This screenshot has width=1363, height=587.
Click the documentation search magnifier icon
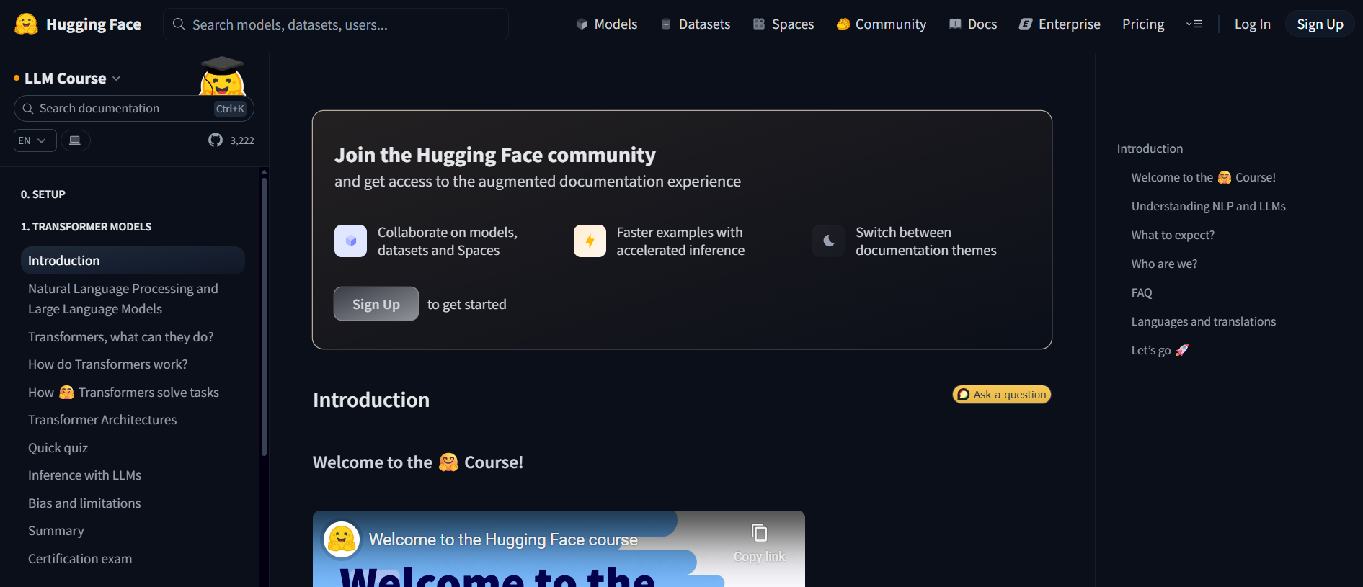[x=28, y=109]
